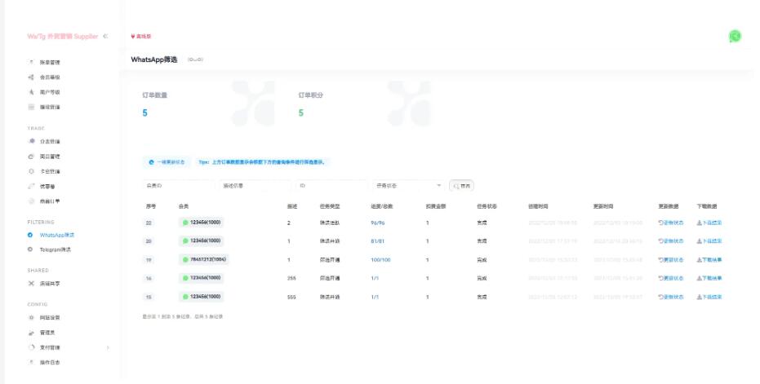Click member badge 123456(1000) in row 22
This screenshot has width=760, height=384.
(x=201, y=223)
